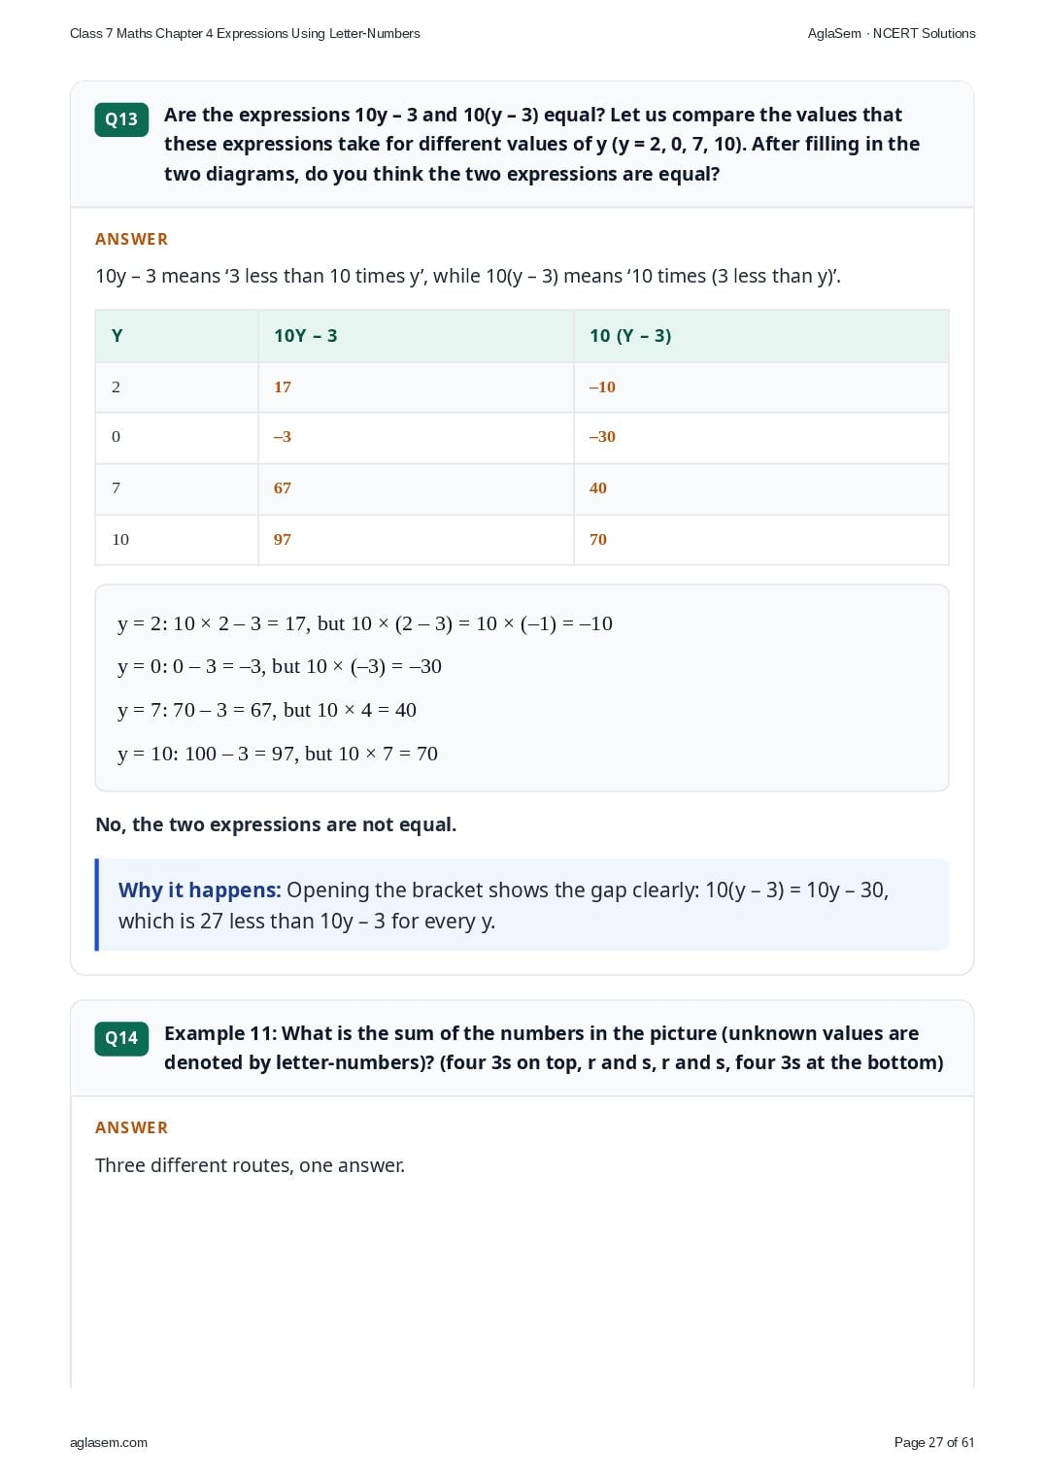Click the AglaSem · NCERT Solutions header text
Screen dimensions: 1045x1478
click(892, 33)
